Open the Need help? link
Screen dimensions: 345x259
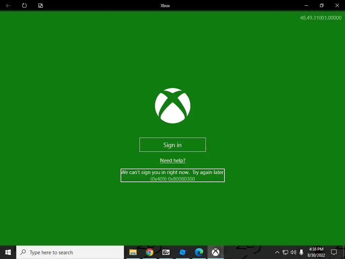coord(173,160)
